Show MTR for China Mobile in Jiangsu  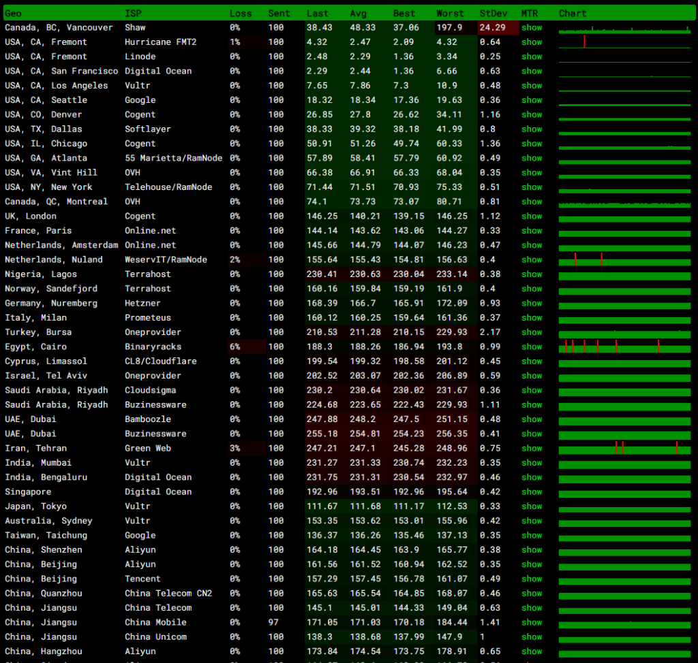532,623
